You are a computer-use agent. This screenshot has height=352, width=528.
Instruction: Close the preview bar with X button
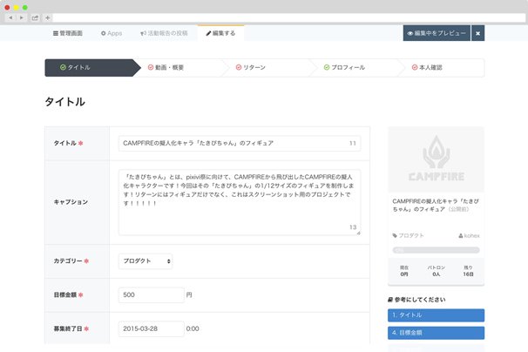tap(477, 33)
